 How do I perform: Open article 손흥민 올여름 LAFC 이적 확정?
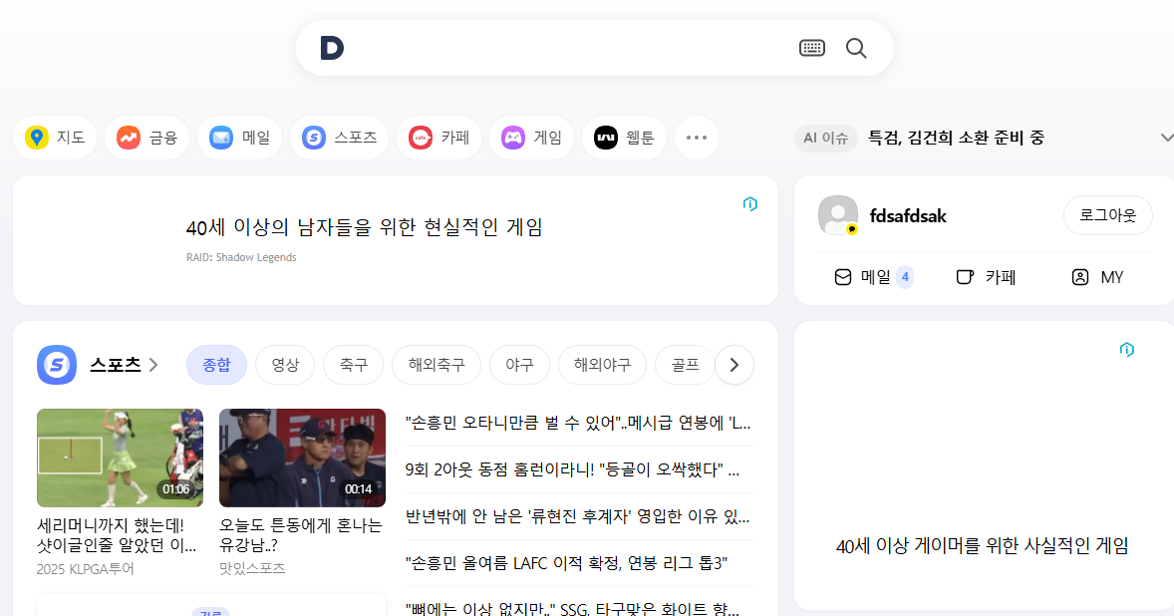(x=566, y=563)
